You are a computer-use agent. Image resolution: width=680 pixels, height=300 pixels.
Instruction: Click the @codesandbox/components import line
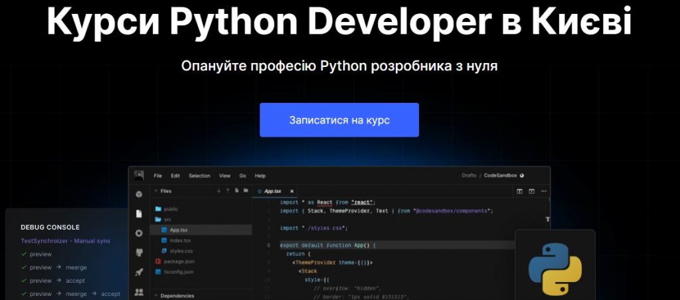387,211
